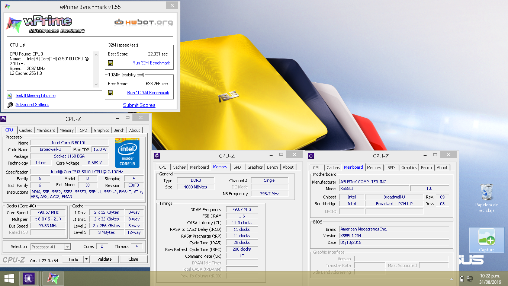Open Mainboard tab in CPU-Z CPU window
Image resolution: width=508 pixels, height=286 pixels.
point(46,130)
